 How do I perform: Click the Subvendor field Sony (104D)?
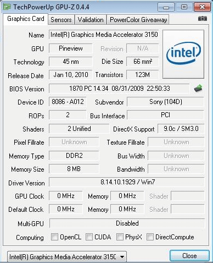click(165, 102)
